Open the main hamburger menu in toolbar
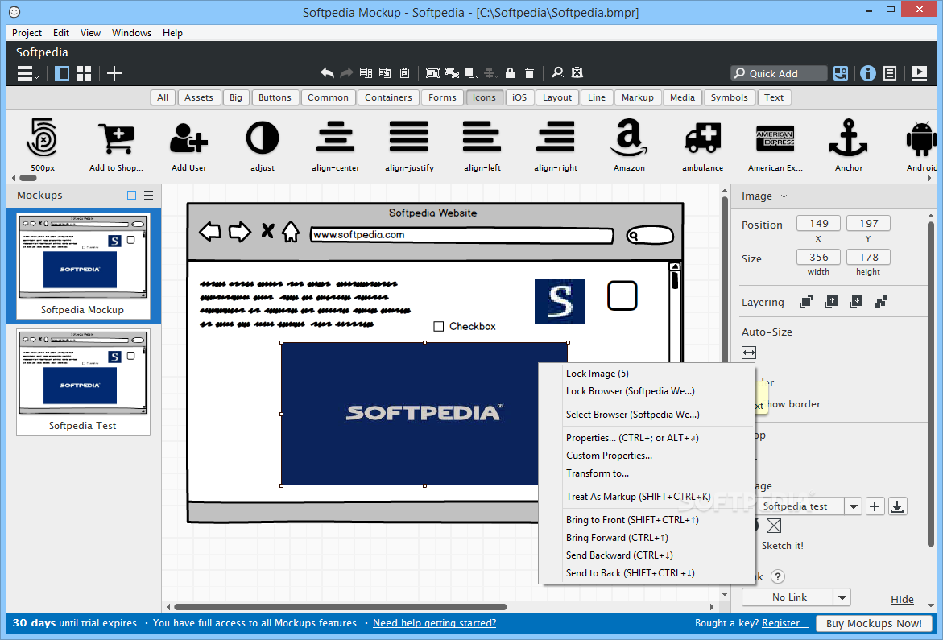Screen dimensions: 943x640 pos(27,73)
